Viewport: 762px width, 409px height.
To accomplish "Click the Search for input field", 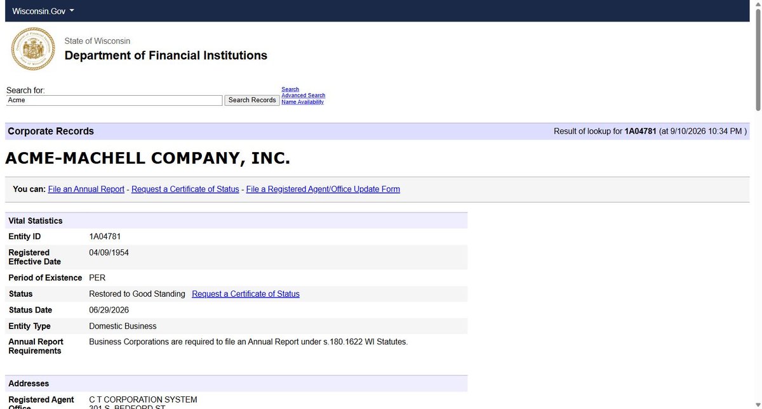I will point(114,100).
